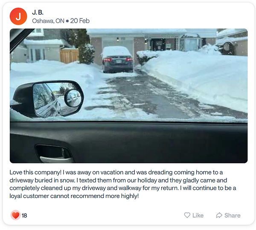Like the post using Like label
The width and height of the screenshot is (256, 230).
pos(198,215)
